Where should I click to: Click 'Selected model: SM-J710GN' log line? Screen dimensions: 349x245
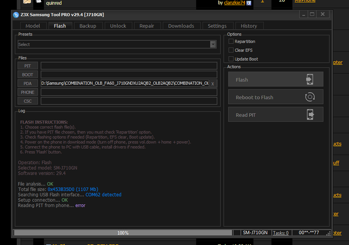click(x=47, y=168)
